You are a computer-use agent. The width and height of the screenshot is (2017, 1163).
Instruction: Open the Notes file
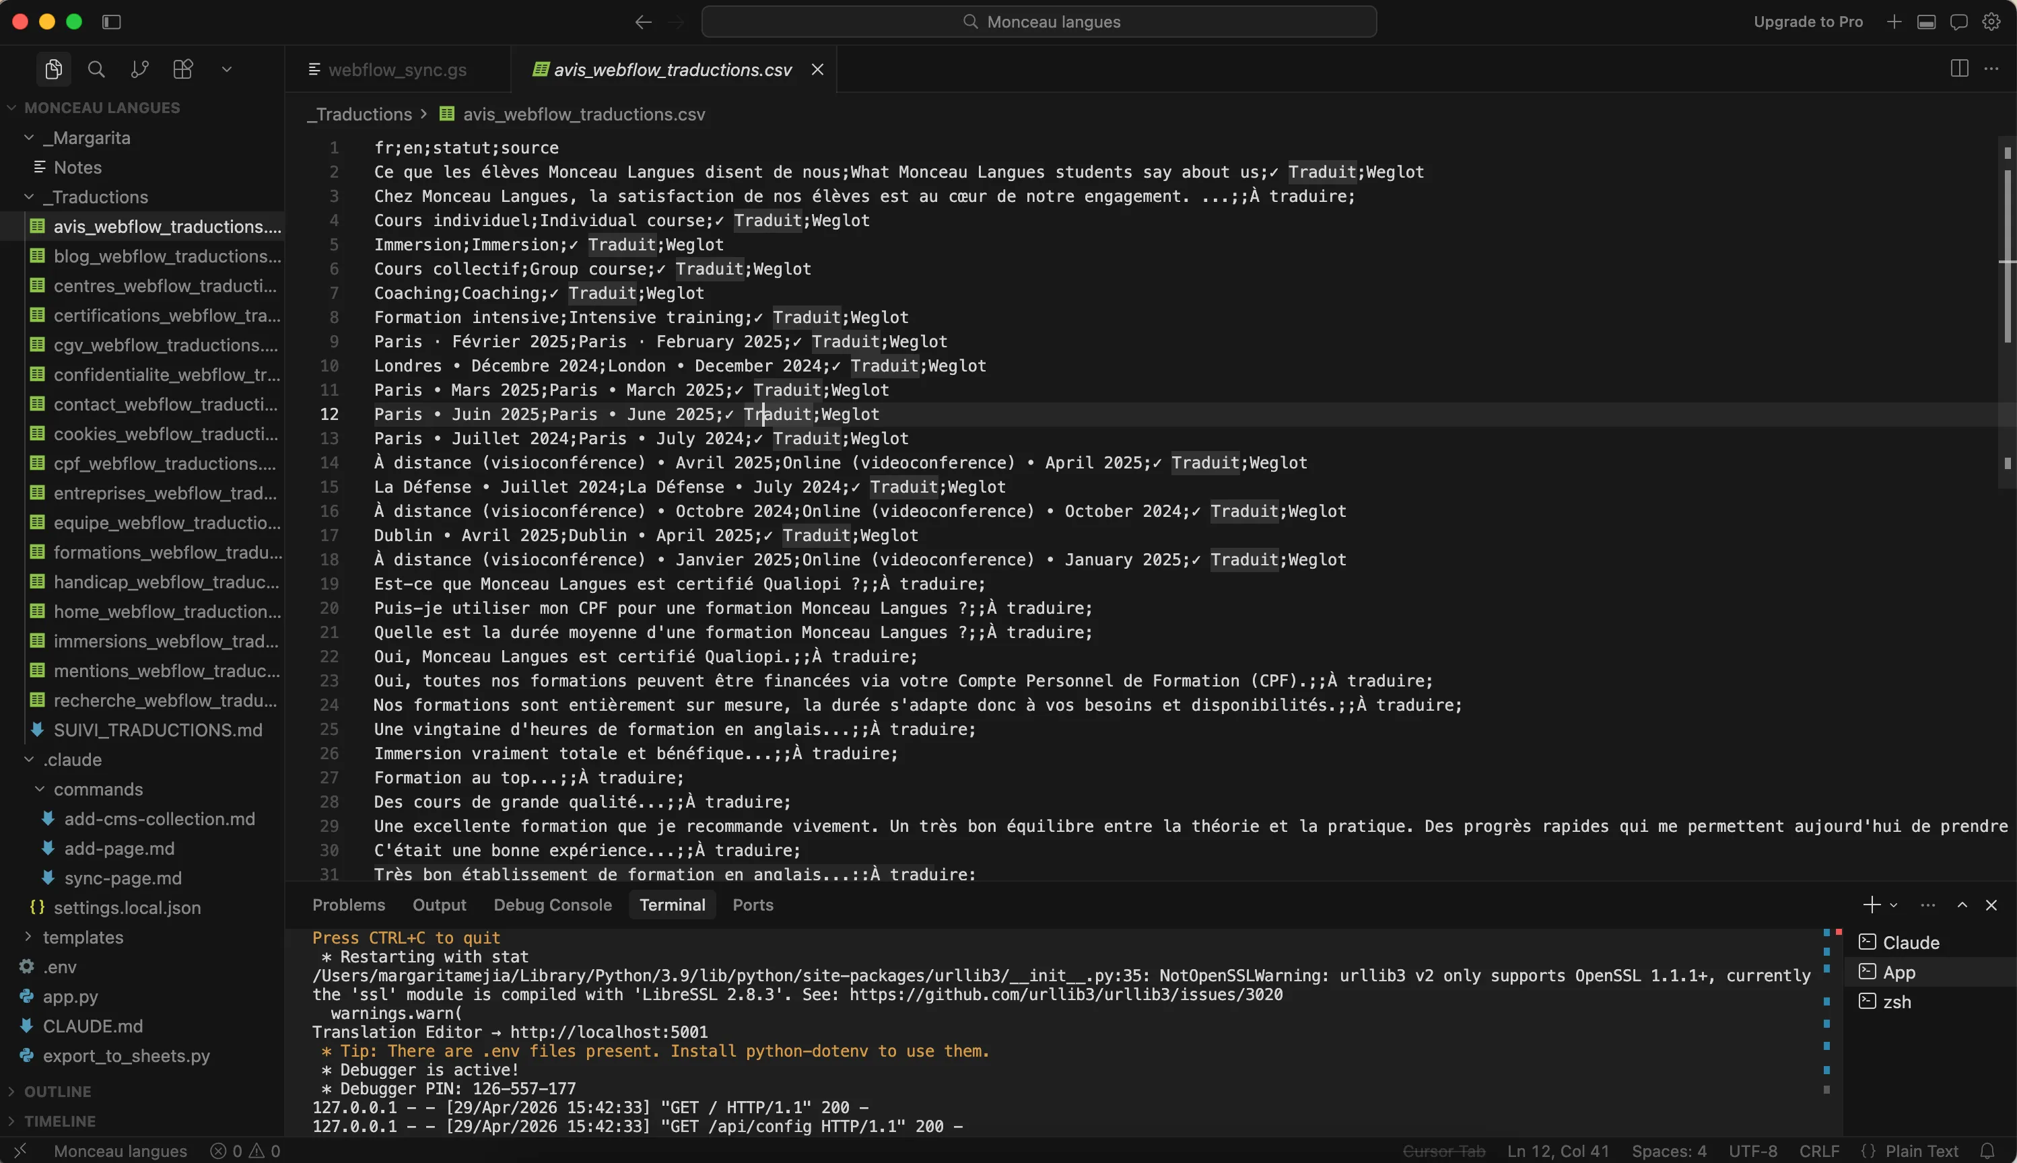point(77,167)
